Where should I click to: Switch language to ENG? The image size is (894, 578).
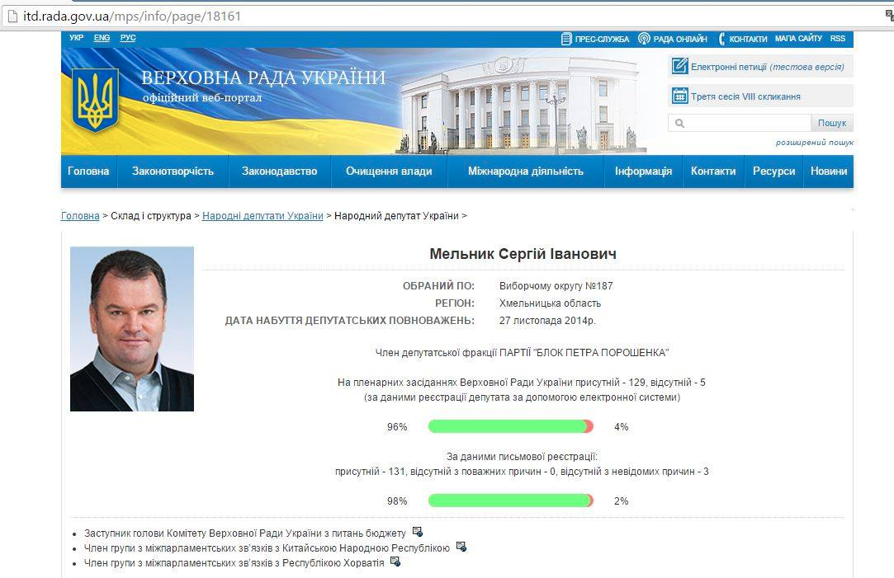[x=102, y=38]
